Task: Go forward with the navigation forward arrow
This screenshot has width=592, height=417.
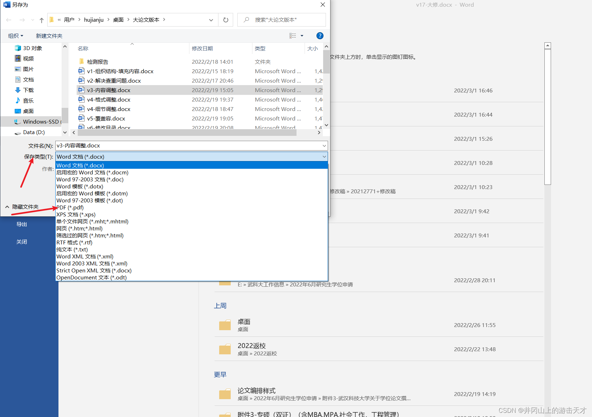Action: tap(22, 20)
